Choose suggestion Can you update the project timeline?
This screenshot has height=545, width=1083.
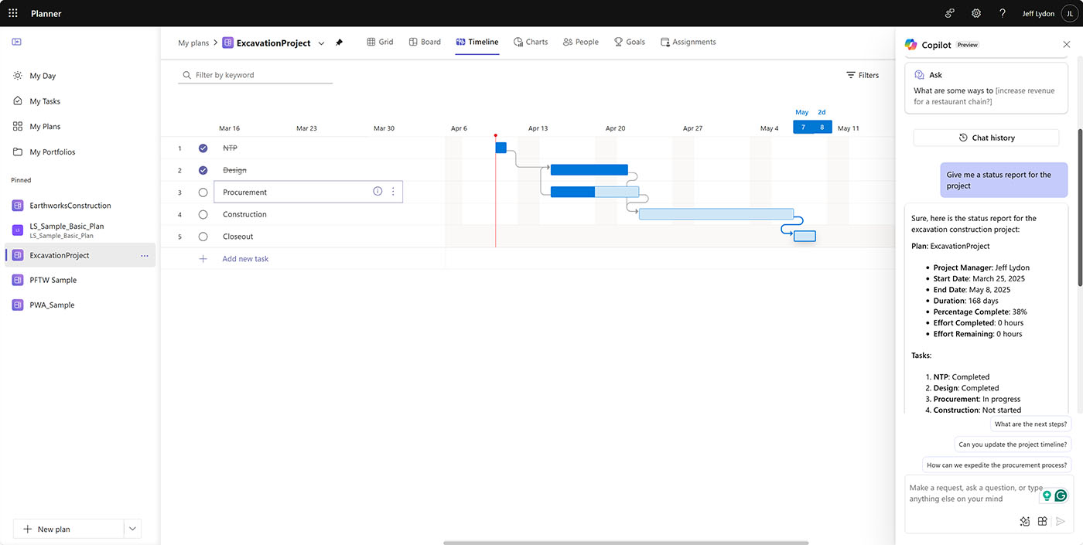1013,445
